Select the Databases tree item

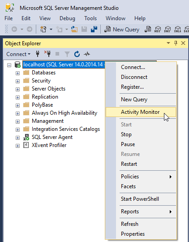pyautogui.click(x=43, y=73)
